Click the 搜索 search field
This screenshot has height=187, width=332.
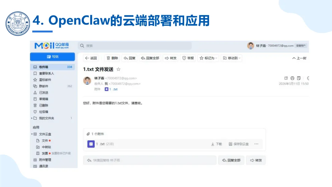point(135,46)
